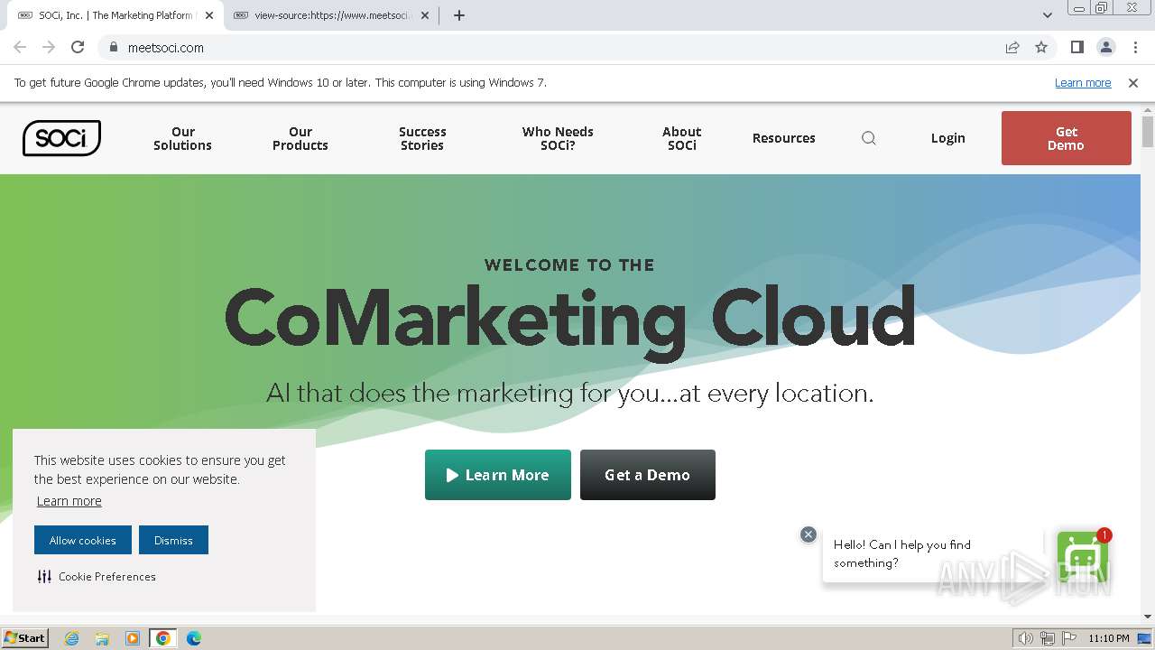The image size is (1155, 650).
Task: Click the SOCi logo in the header
Action: coord(61,138)
